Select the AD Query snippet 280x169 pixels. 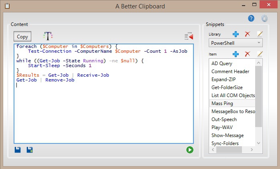[x=232, y=64]
